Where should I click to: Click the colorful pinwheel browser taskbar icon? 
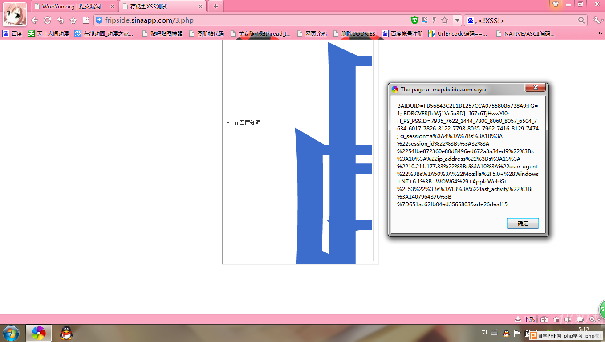click(x=39, y=333)
